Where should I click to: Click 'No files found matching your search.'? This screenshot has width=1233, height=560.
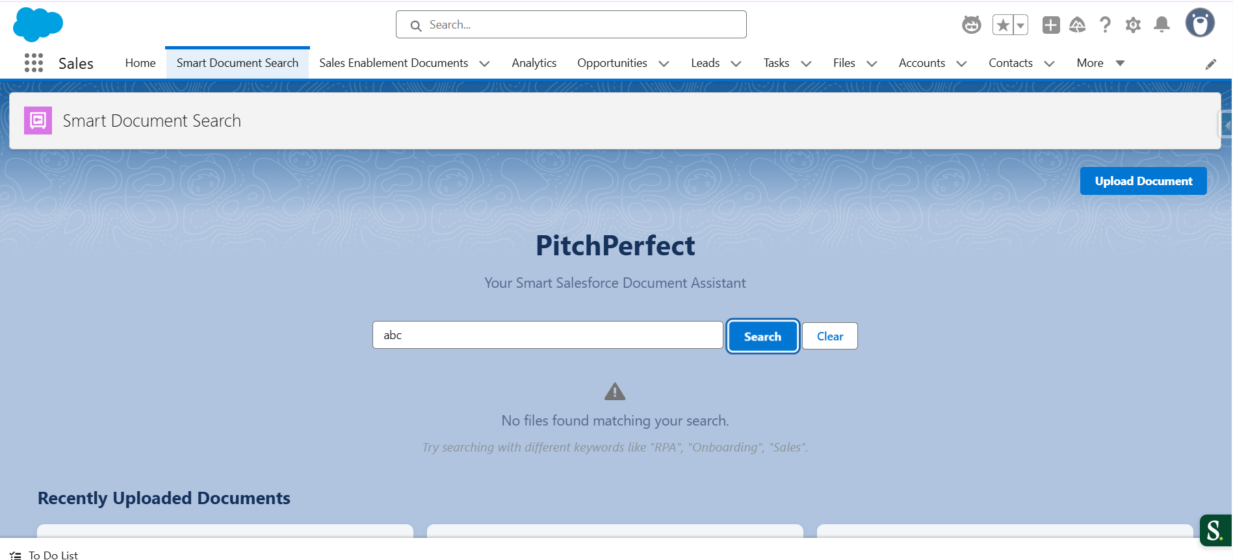coord(615,420)
